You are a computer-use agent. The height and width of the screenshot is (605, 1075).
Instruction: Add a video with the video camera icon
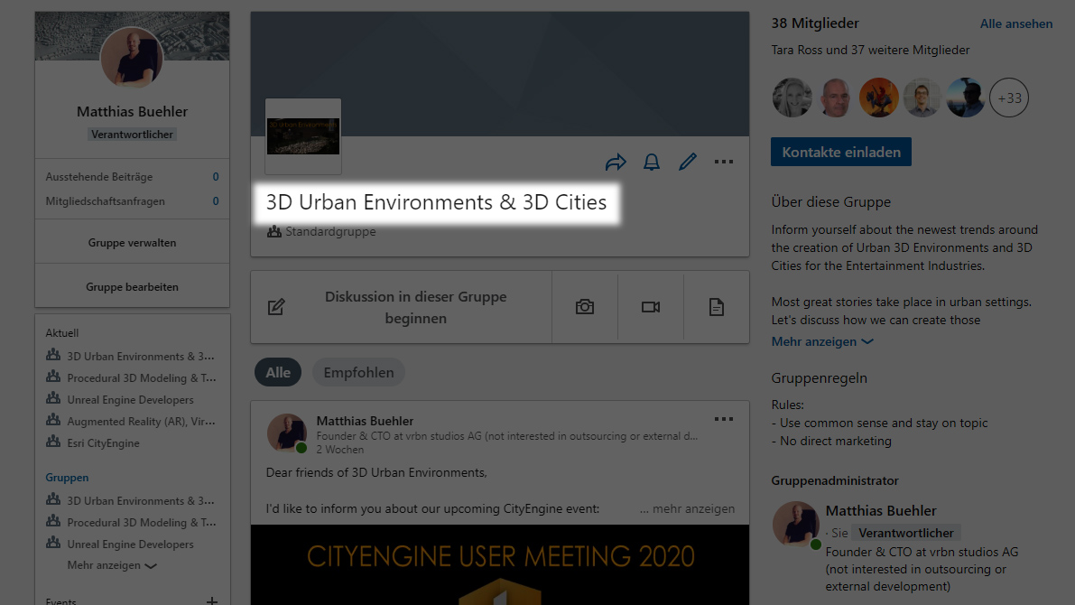pos(651,307)
